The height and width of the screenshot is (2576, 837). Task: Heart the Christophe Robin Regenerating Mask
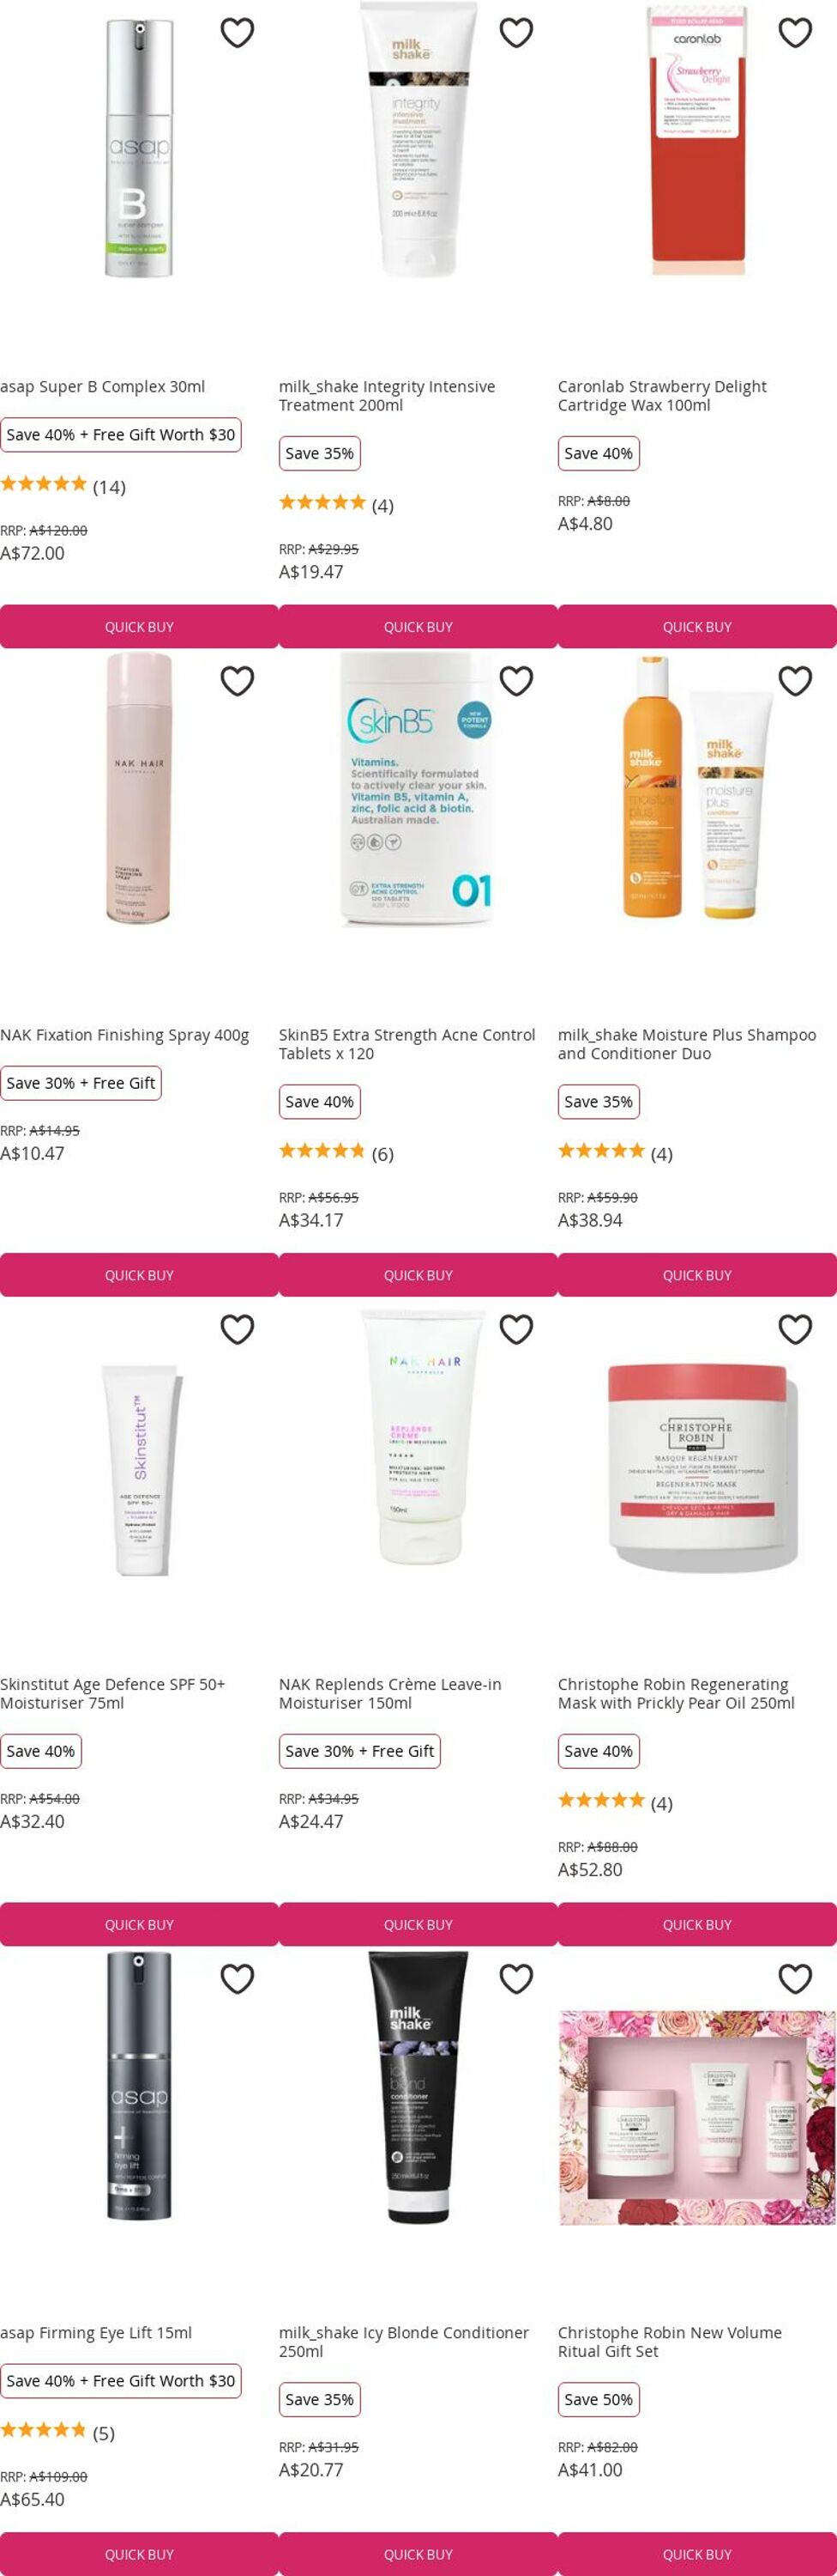point(794,1329)
